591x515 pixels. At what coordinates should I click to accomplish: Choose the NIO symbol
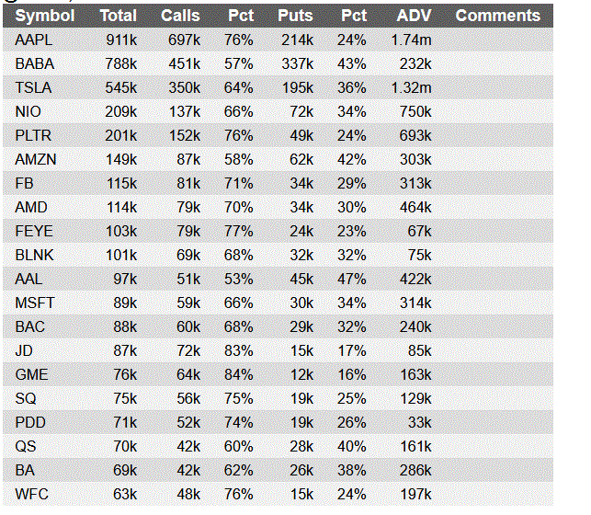click(28, 111)
